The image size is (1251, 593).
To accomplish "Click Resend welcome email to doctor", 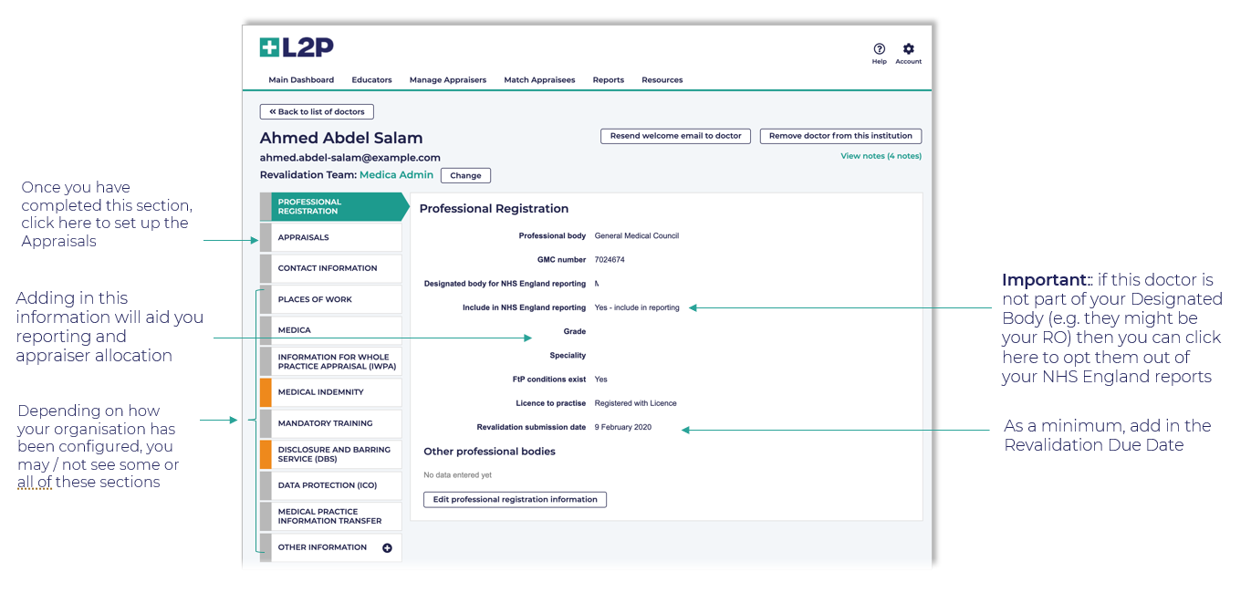I will tap(675, 135).
